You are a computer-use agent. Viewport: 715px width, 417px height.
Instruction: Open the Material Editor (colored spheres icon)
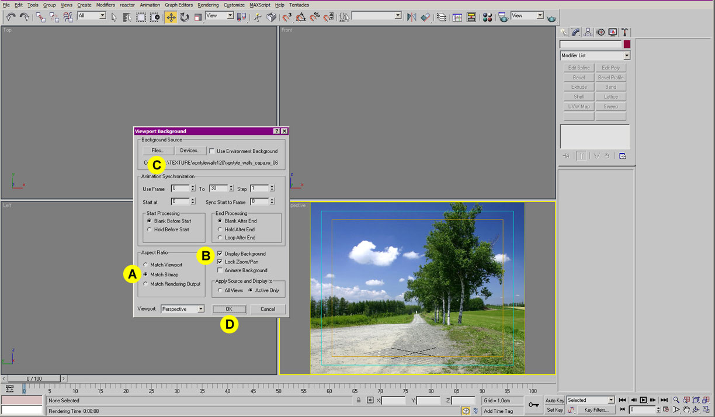click(x=487, y=18)
